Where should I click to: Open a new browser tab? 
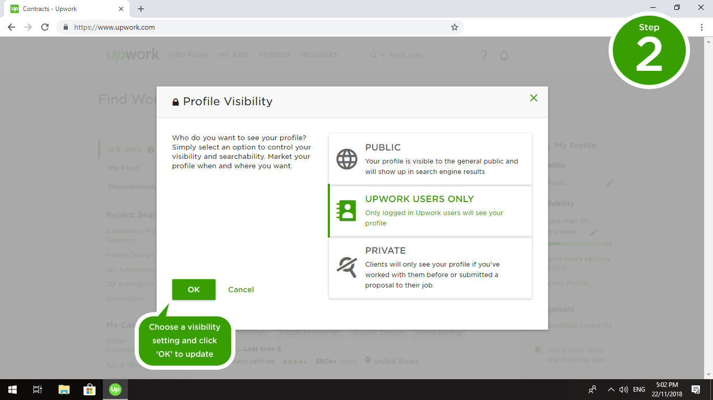click(x=141, y=9)
